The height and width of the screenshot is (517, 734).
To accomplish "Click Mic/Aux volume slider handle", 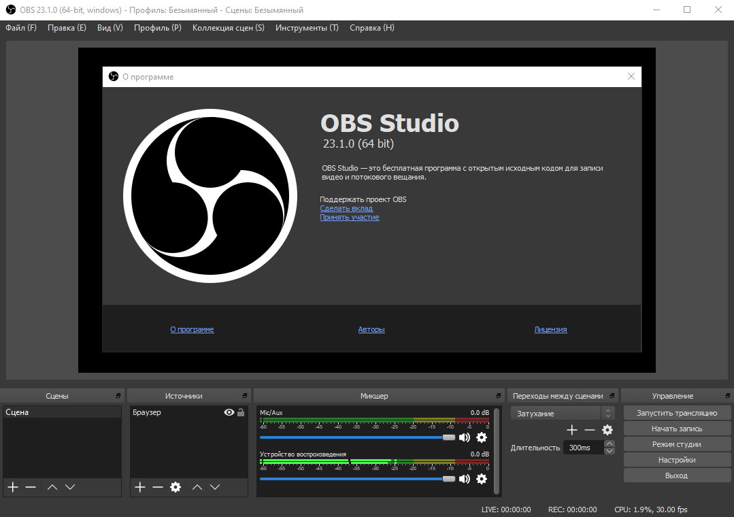I will pyautogui.click(x=449, y=437).
